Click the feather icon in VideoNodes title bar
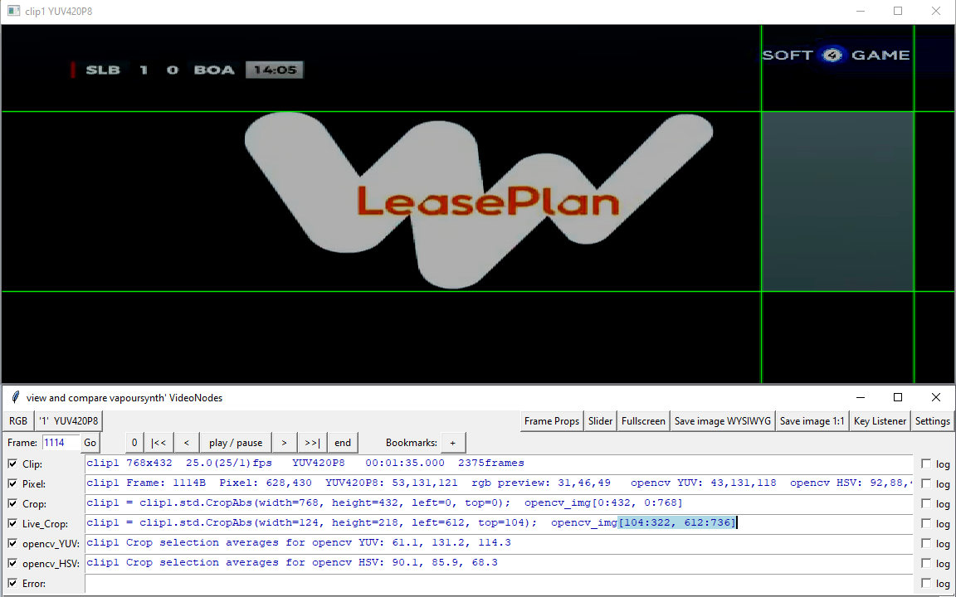 coord(15,397)
